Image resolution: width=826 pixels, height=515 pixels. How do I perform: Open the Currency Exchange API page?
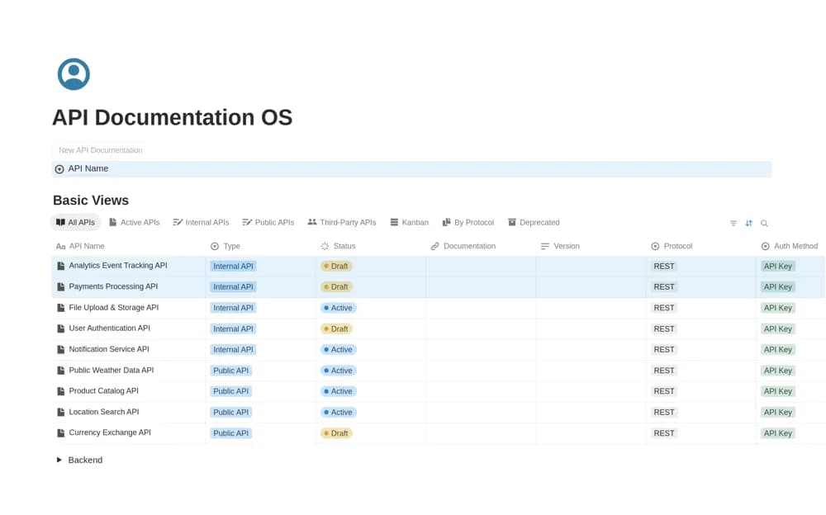click(x=110, y=432)
